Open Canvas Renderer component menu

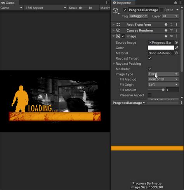pyautogui.click(x=177, y=30)
